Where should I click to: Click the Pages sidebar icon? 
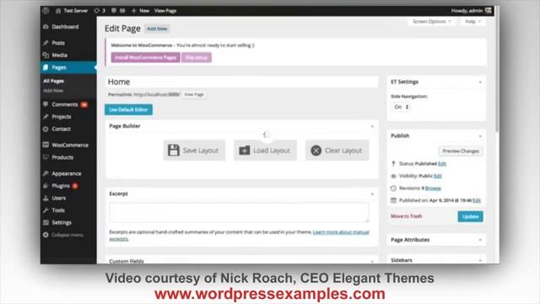tap(46, 68)
